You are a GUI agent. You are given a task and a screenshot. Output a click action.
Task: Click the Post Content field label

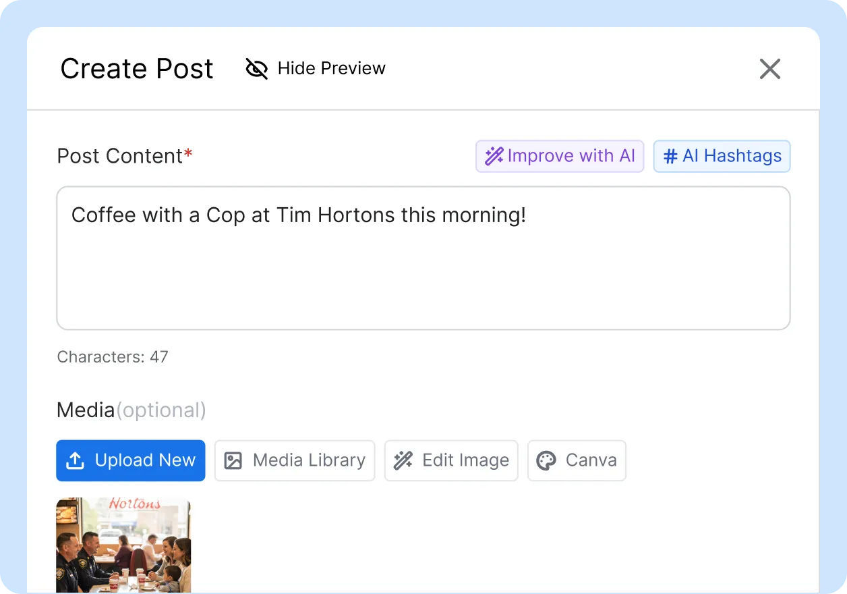[120, 156]
